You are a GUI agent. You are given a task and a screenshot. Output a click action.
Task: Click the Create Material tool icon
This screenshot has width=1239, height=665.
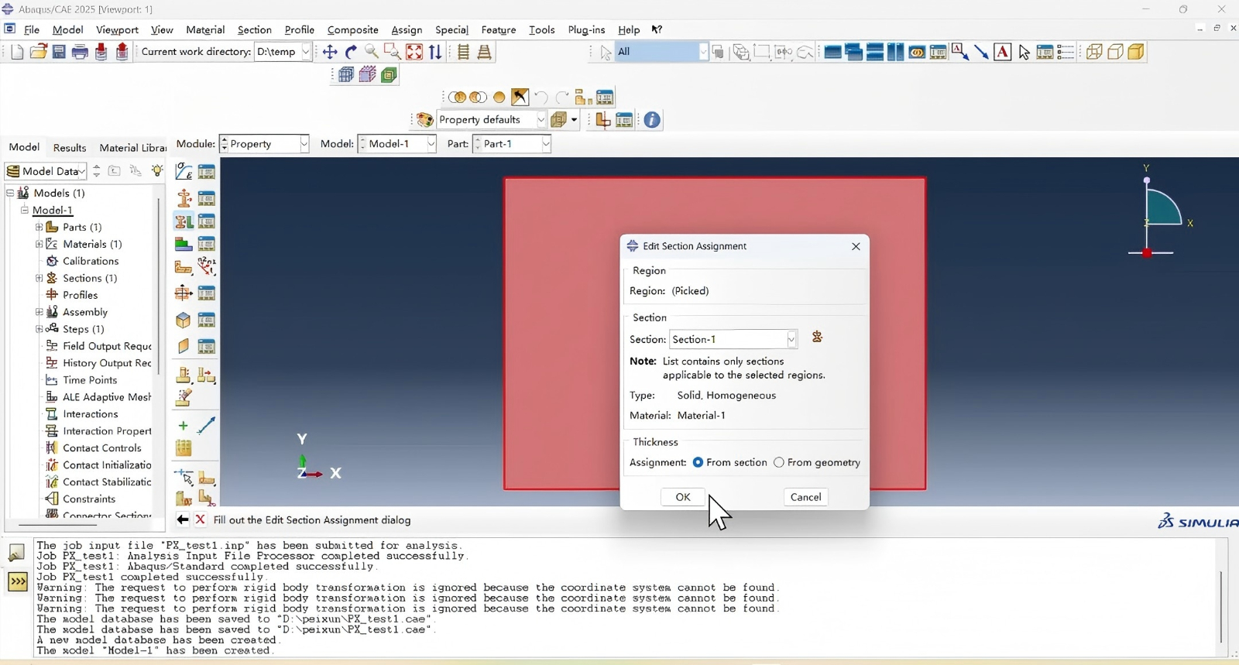pos(184,171)
